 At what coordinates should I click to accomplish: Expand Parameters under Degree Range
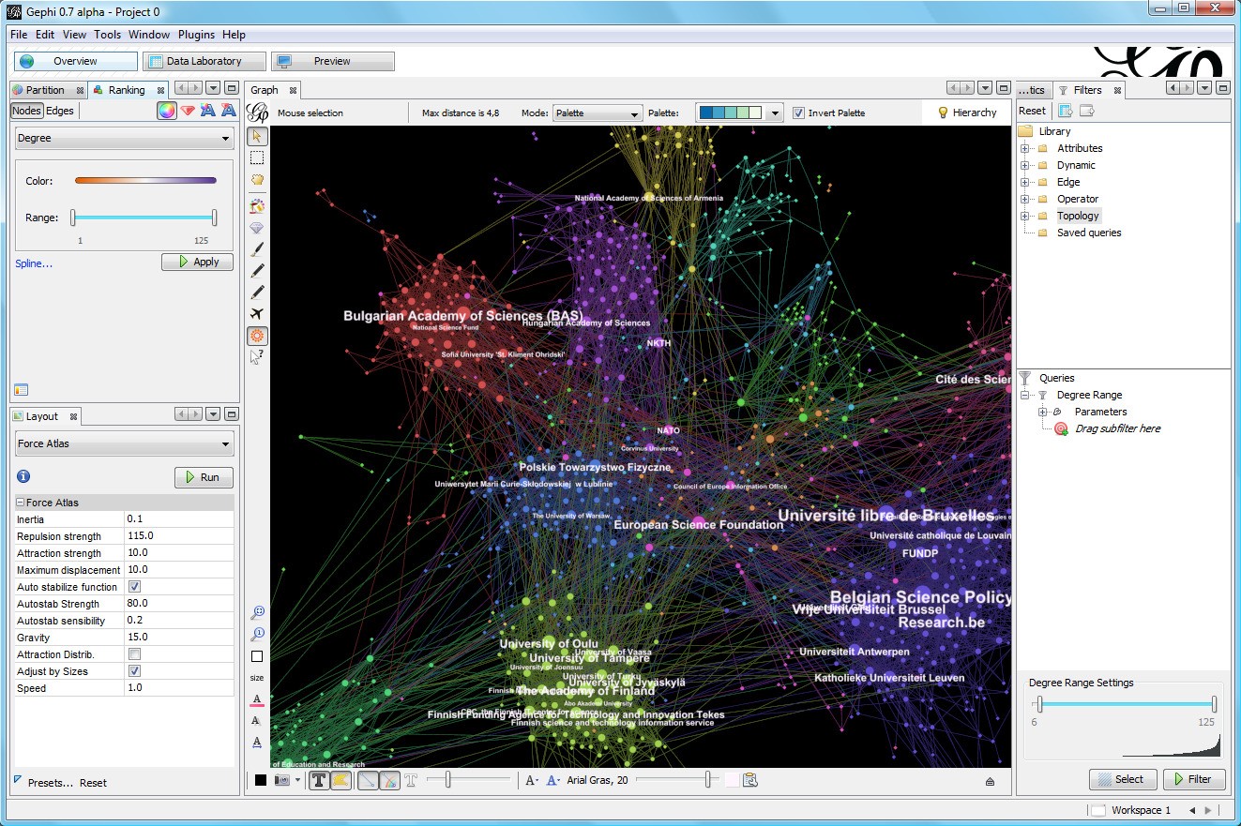(1043, 412)
